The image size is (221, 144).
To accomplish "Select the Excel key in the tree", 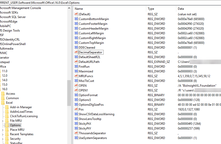I will click(9, 103).
